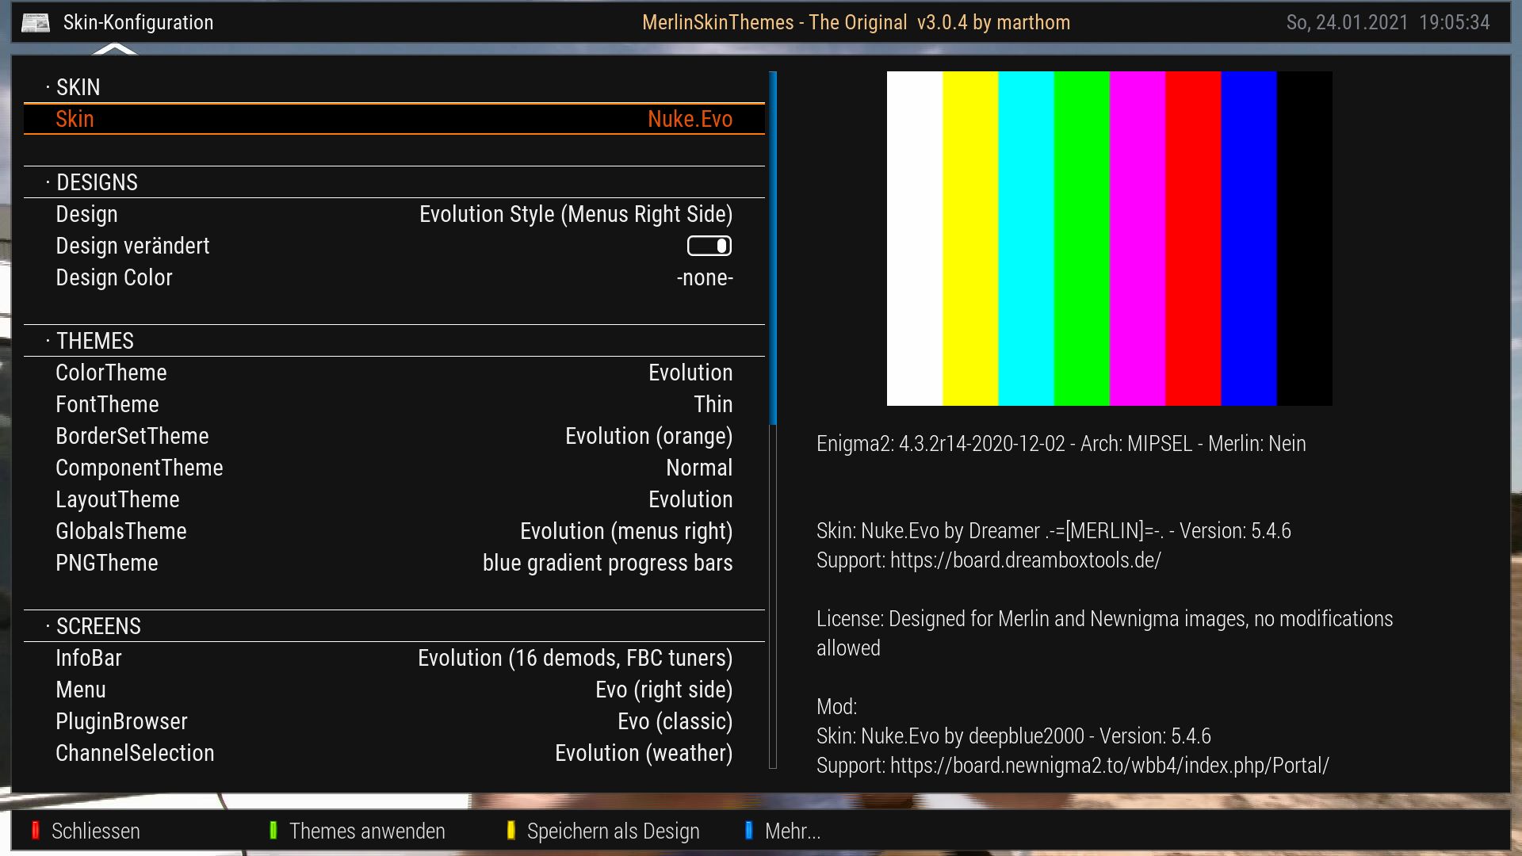Click the date and time display
This screenshot has width=1522, height=856.
pyautogui.click(x=1387, y=22)
